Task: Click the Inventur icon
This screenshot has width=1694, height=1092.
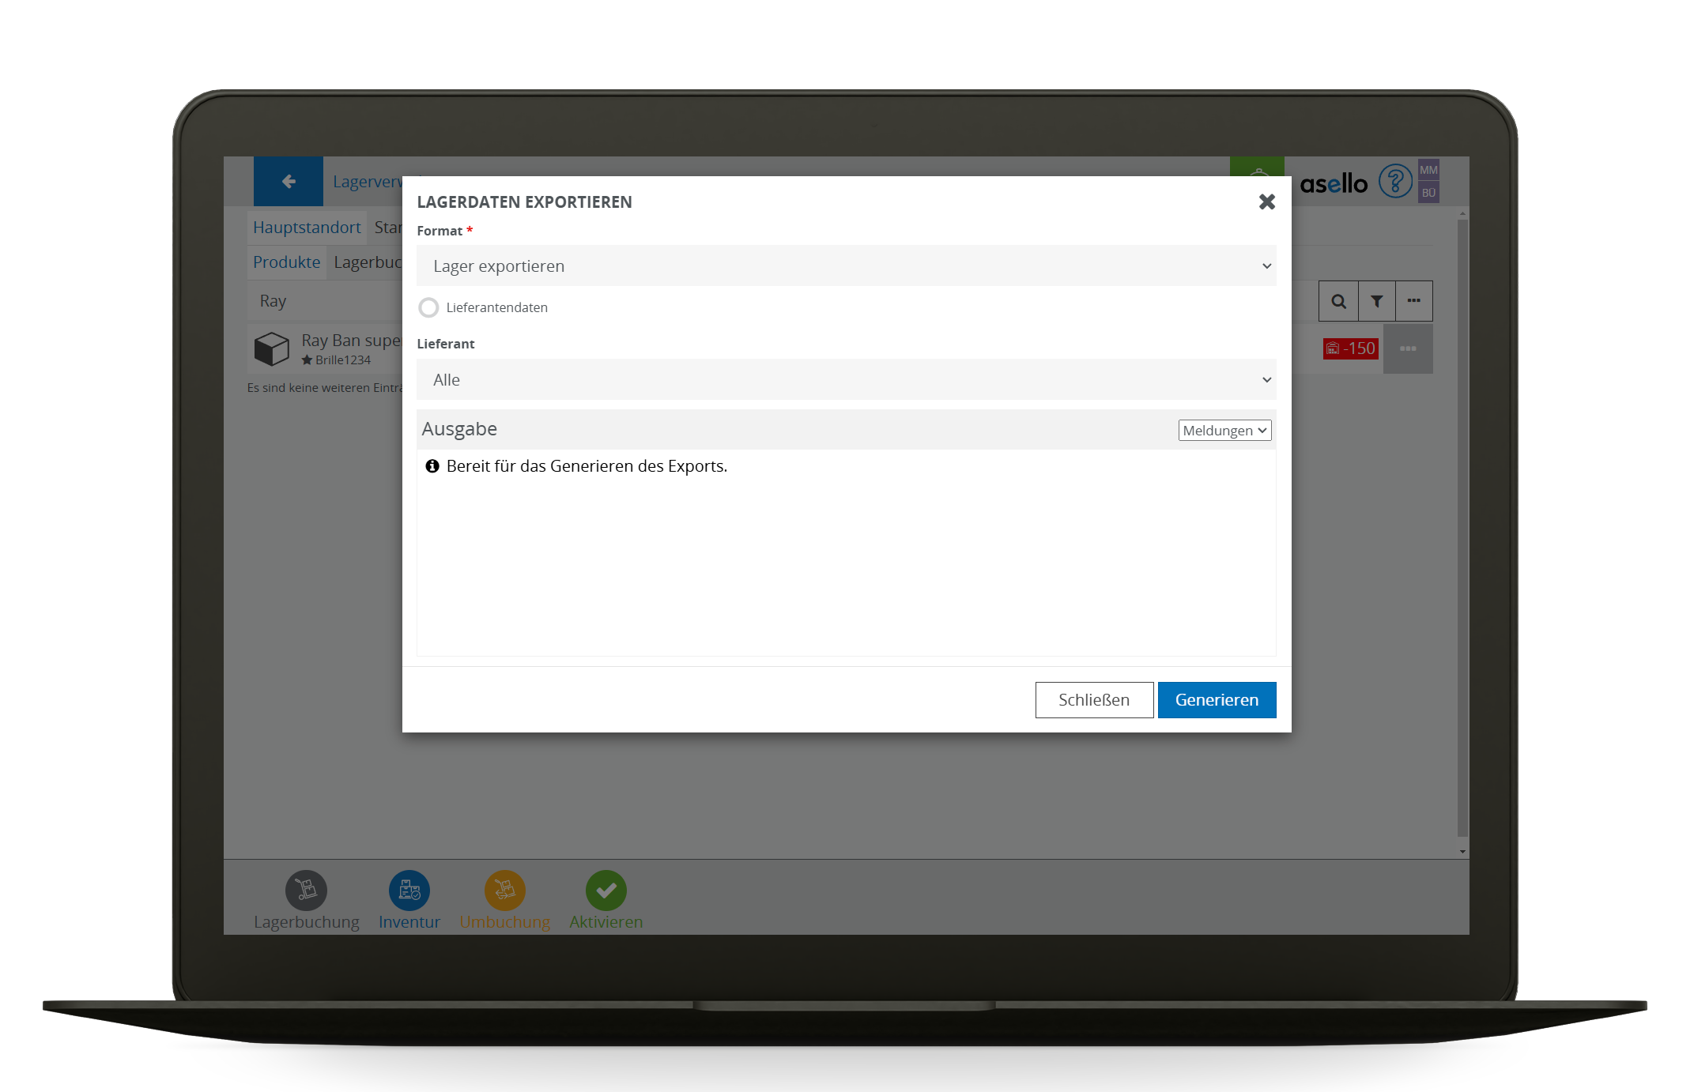Action: point(409,891)
